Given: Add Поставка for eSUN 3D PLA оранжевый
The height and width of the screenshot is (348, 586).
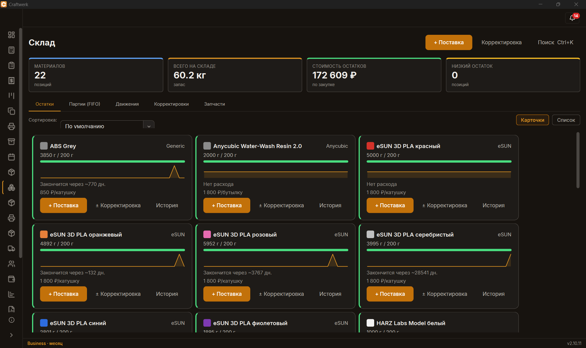Looking at the screenshot, I should pyautogui.click(x=63, y=294).
